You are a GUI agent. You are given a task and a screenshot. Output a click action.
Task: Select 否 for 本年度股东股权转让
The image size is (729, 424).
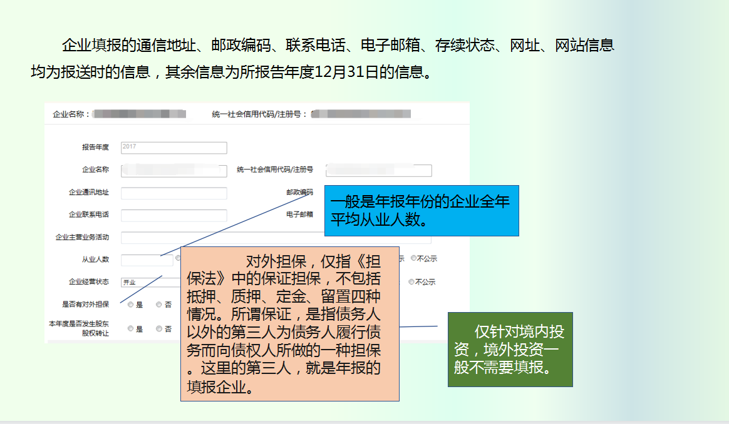[158, 329]
